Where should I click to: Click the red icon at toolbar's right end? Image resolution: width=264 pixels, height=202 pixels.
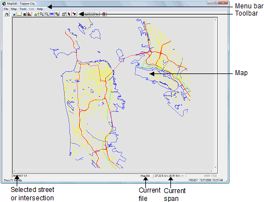click(x=104, y=14)
